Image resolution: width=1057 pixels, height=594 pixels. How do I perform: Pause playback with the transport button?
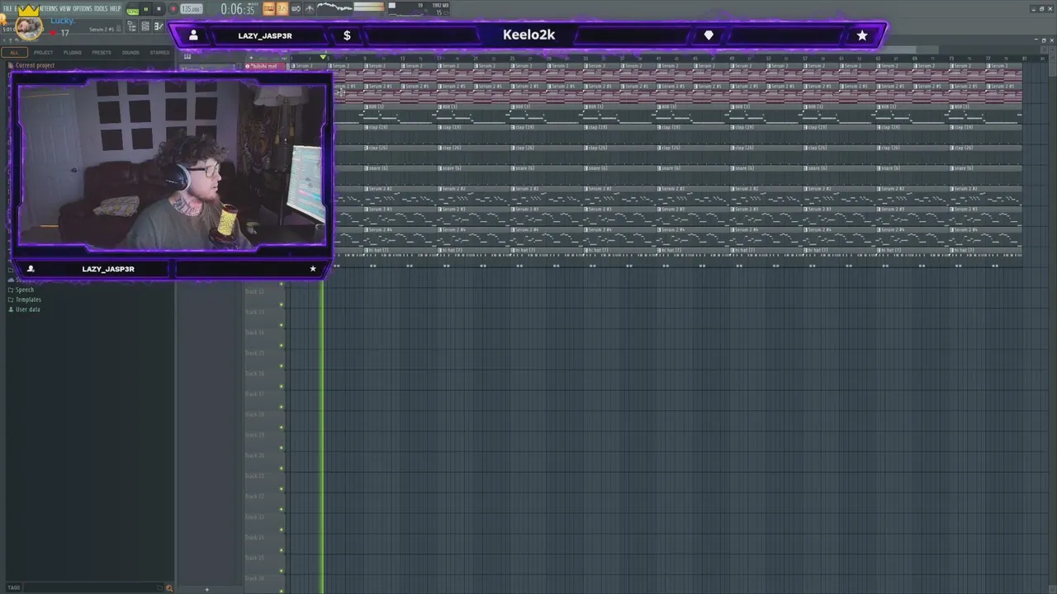coord(146,9)
